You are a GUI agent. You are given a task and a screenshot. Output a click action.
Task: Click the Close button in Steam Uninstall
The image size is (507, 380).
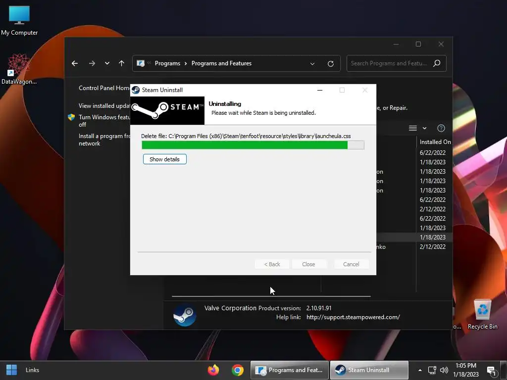pyautogui.click(x=308, y=264)
